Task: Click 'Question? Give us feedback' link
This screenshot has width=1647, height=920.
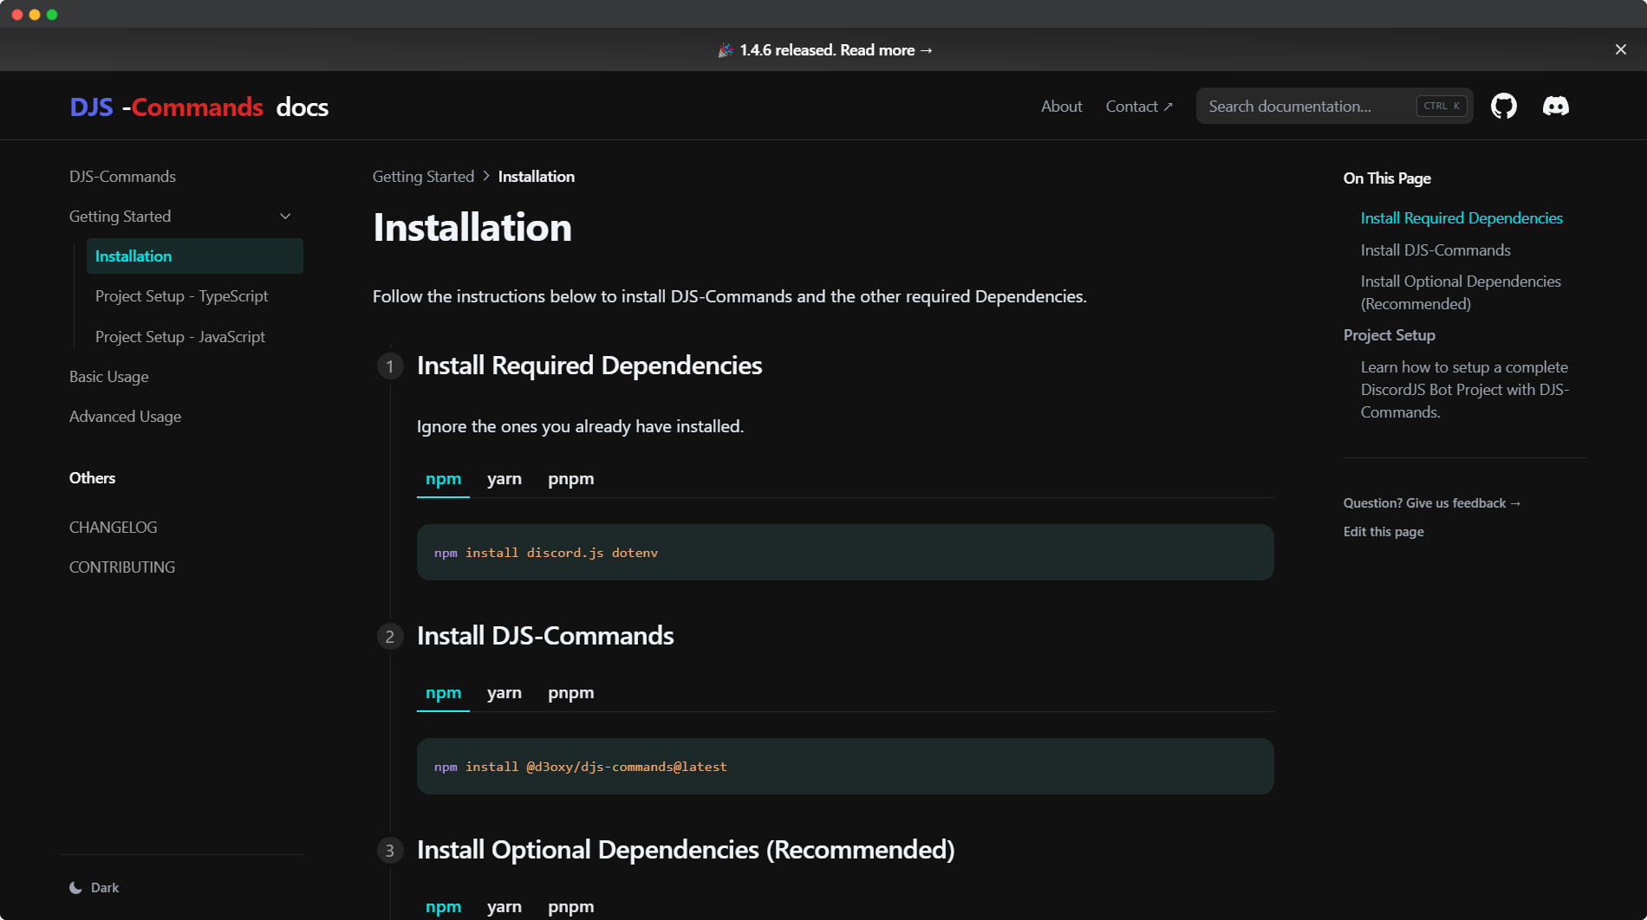Action: [x=1431, y=503]
